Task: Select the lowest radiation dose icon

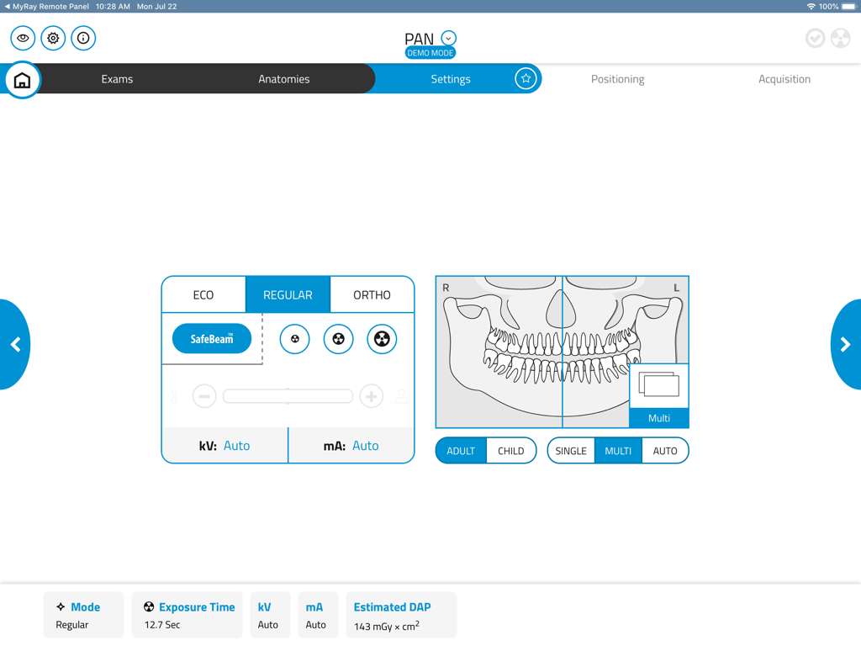Action: coord(294,339)
